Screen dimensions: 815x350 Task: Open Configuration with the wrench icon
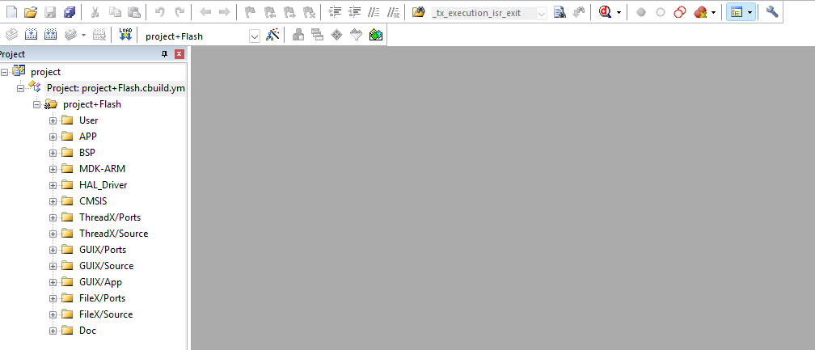pos(772,12)
